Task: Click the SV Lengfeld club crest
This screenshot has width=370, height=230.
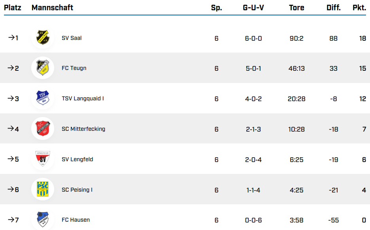Action: pyautogui.click(x=43, y=159)
